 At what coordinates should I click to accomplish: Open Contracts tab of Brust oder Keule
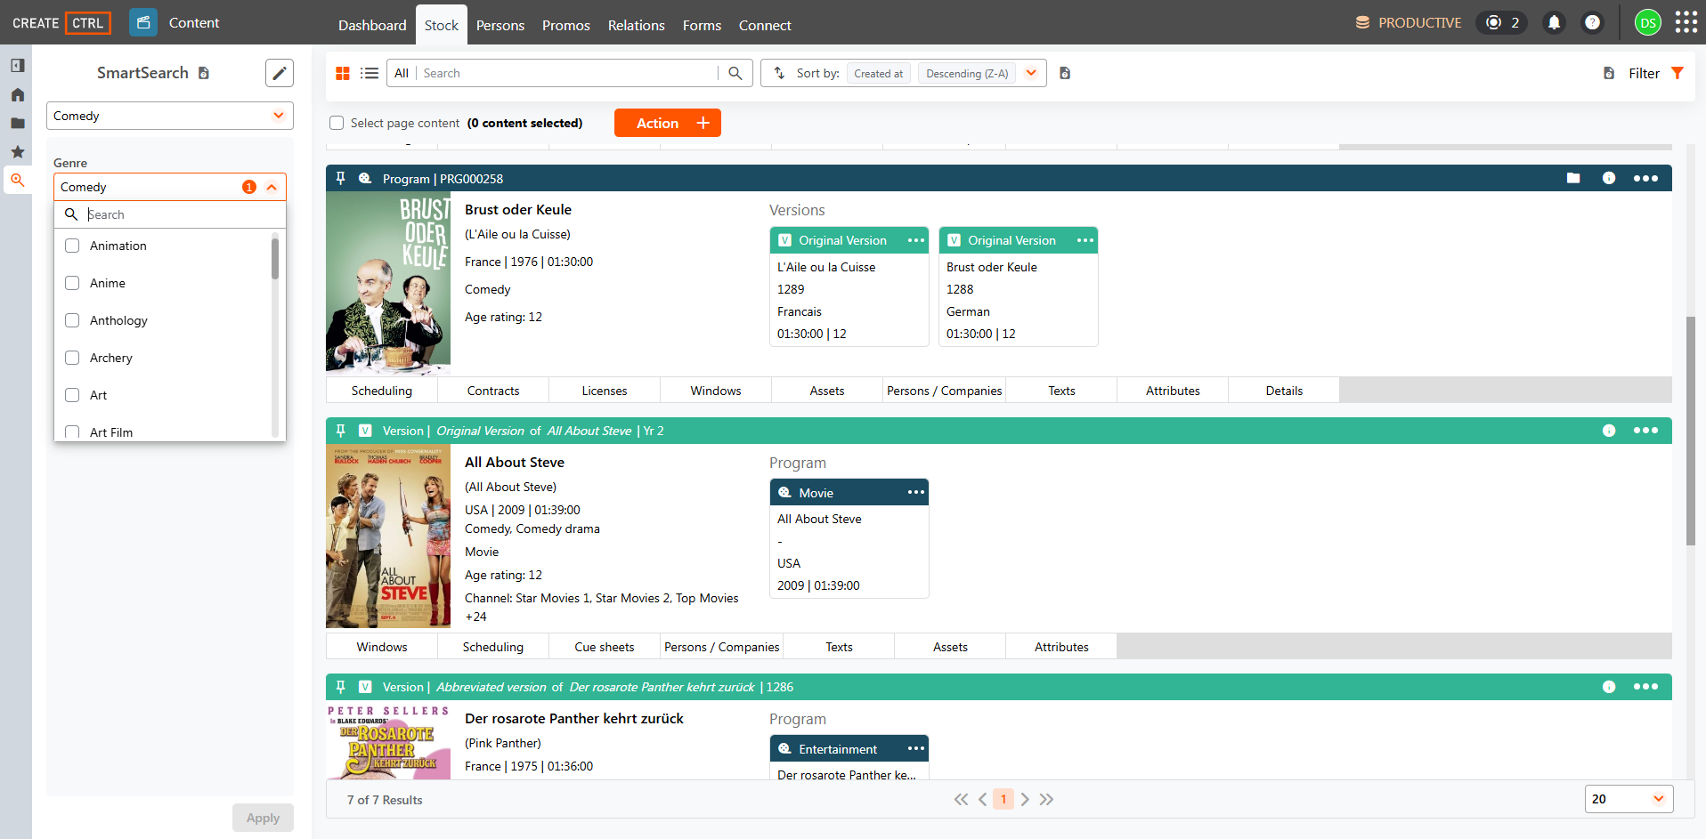pyautogui.click(x=493, y=391)
